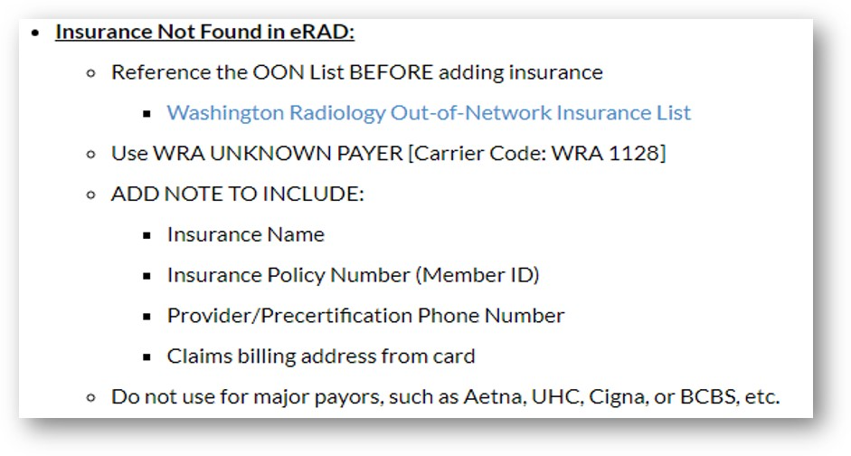
Task: Click the Provider/Precertification Phone Number item
Action: tap(365, 316)
